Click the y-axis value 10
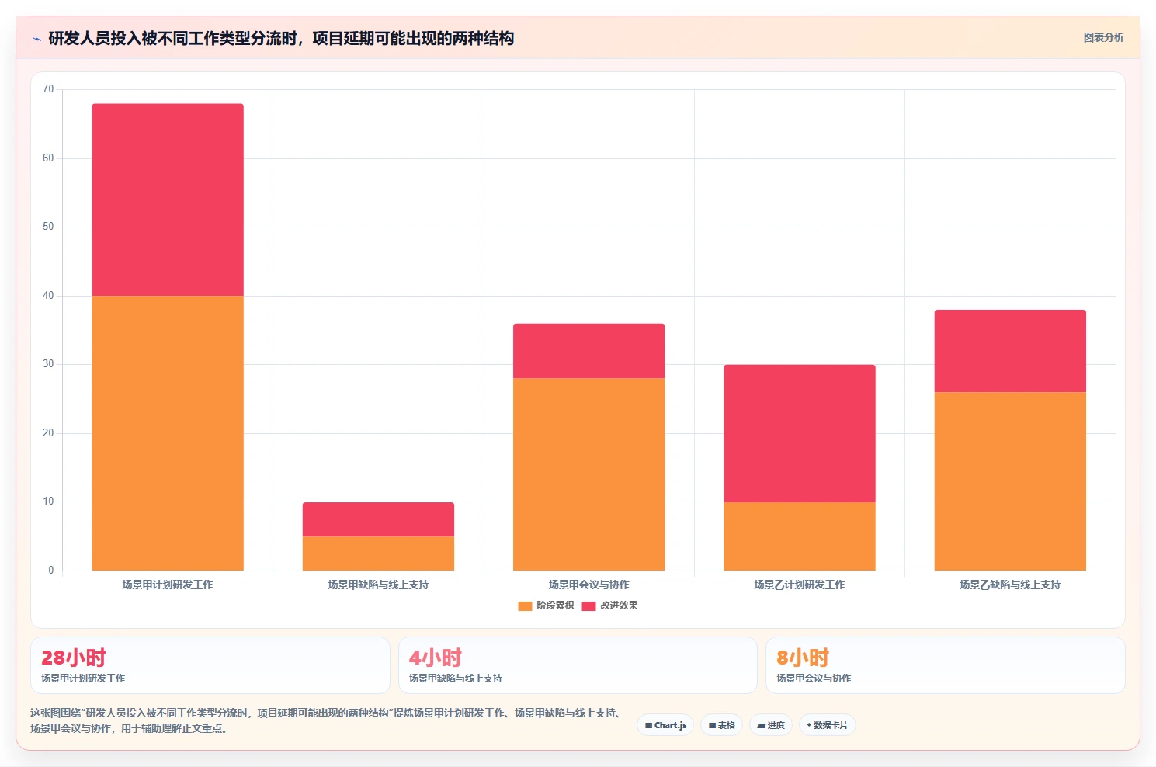This screenshot has height=767, width=1156. [48, 501]
